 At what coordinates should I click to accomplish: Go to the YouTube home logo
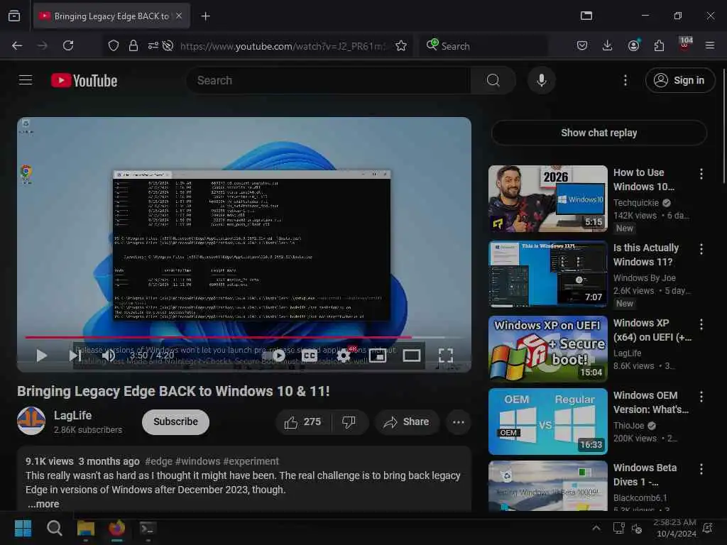click(84, 81)
